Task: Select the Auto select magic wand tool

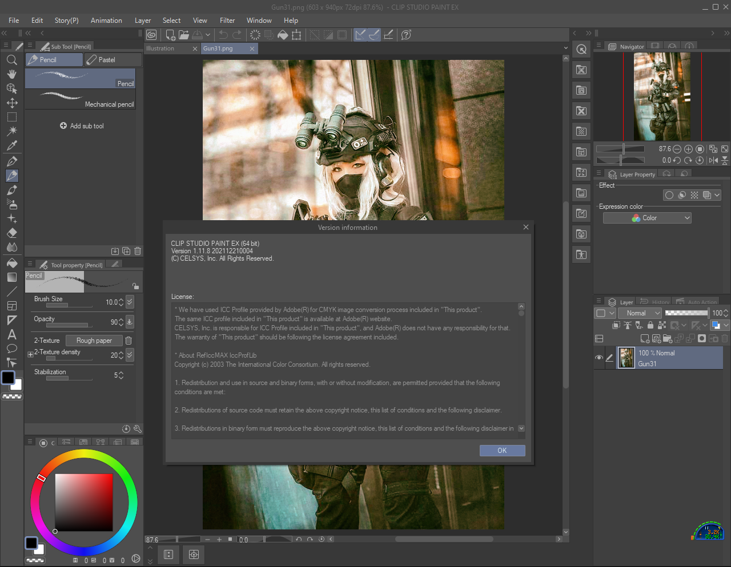Action: [x=11, y=131]
